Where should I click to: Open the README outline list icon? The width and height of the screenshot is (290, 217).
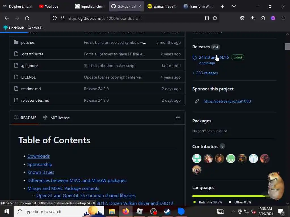pos(178,118)
